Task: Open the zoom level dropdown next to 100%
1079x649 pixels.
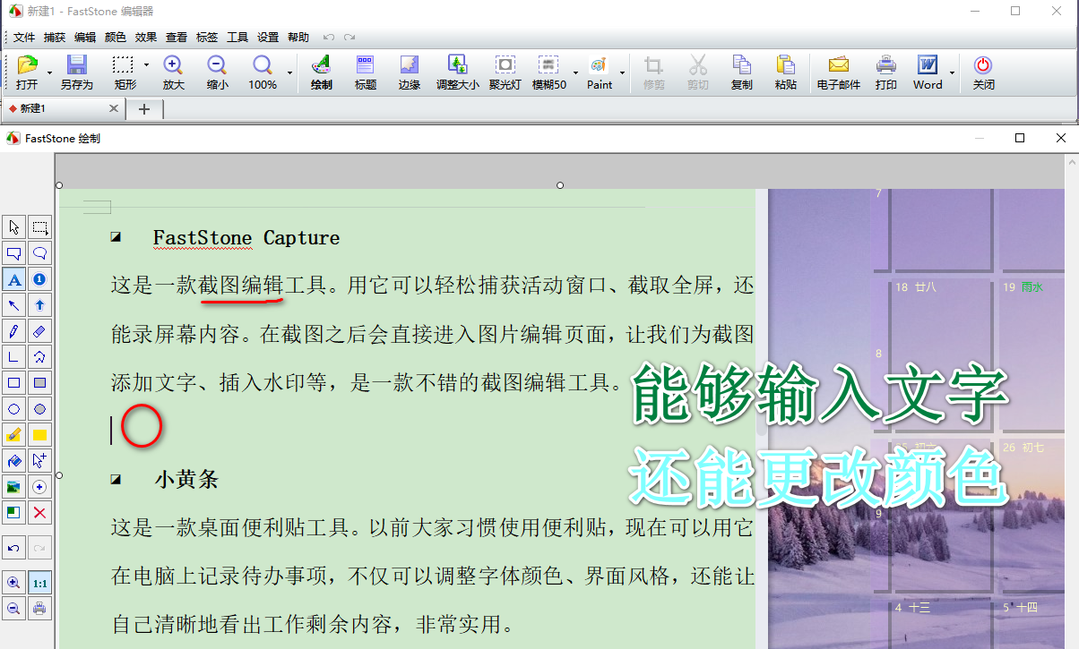Action: [289, 72]
